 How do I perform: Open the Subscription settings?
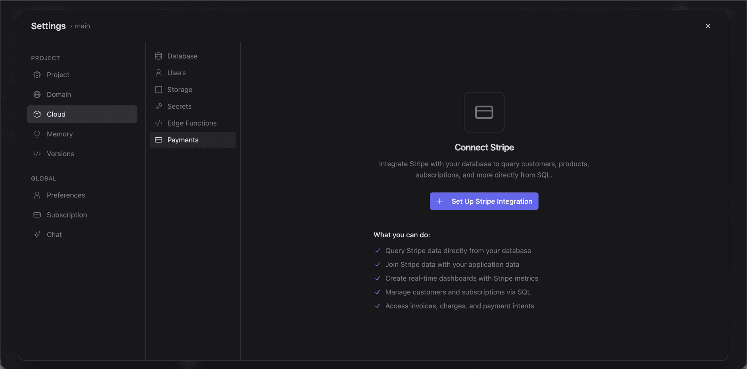coord(82,215)
